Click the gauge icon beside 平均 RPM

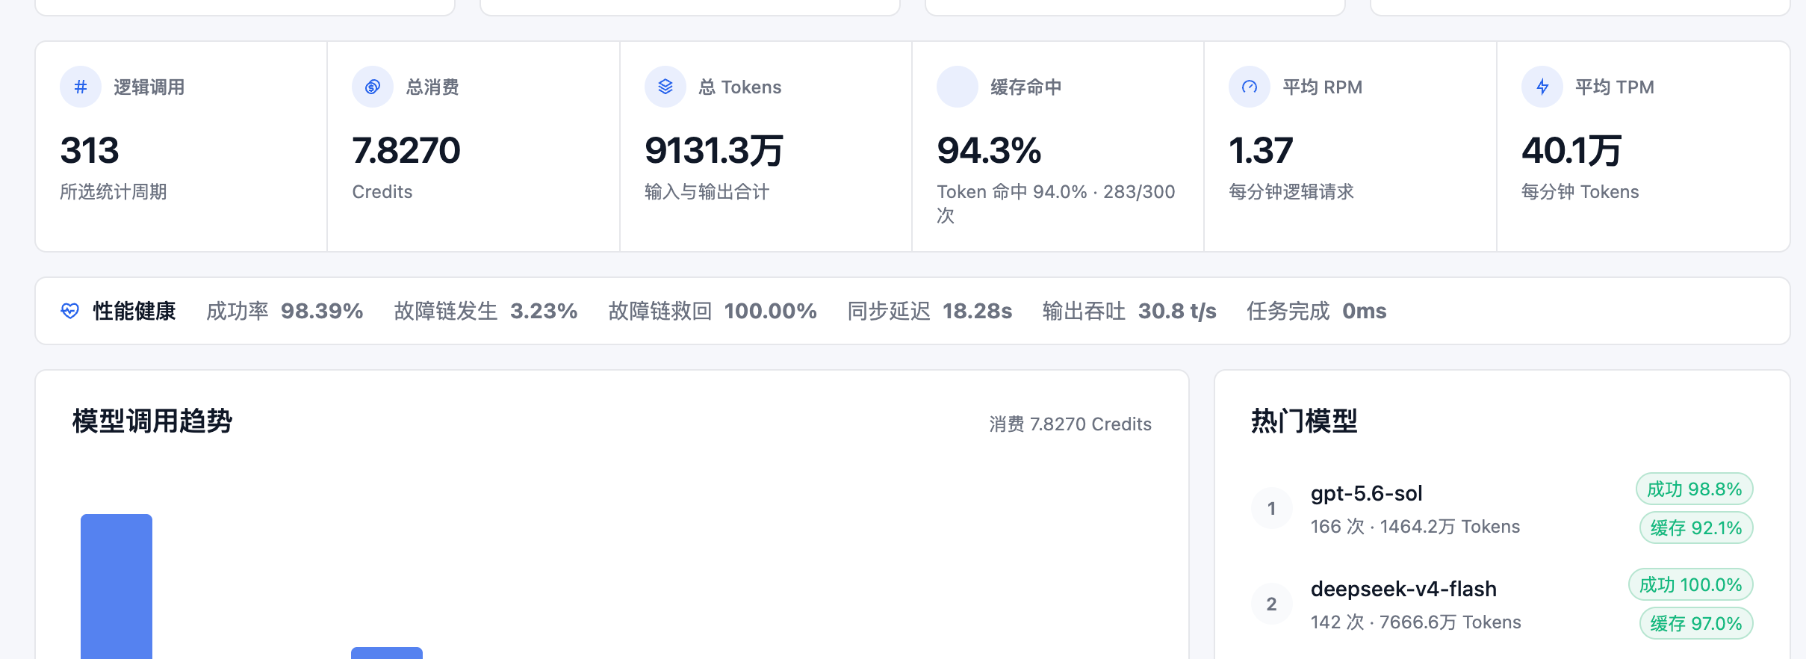pos(1250,87)
